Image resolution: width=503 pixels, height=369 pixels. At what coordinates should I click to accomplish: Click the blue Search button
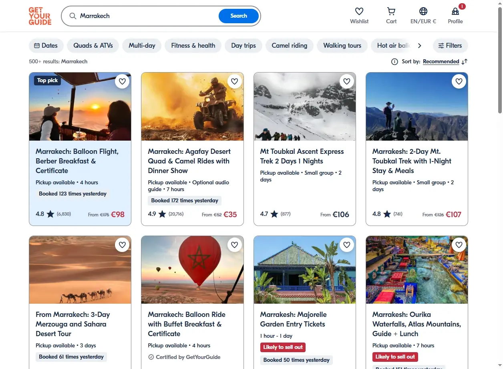pos(239,16)
